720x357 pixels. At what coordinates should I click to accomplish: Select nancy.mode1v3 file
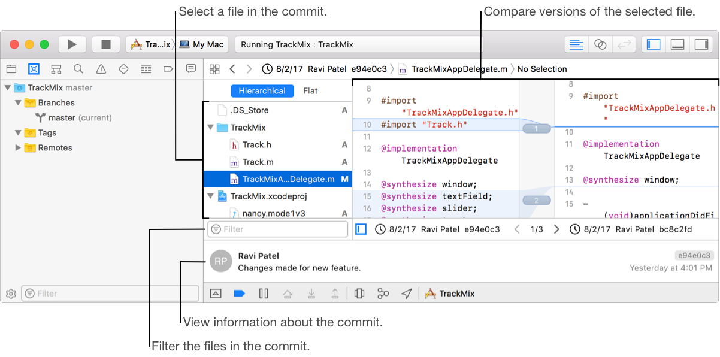[277, 213]
